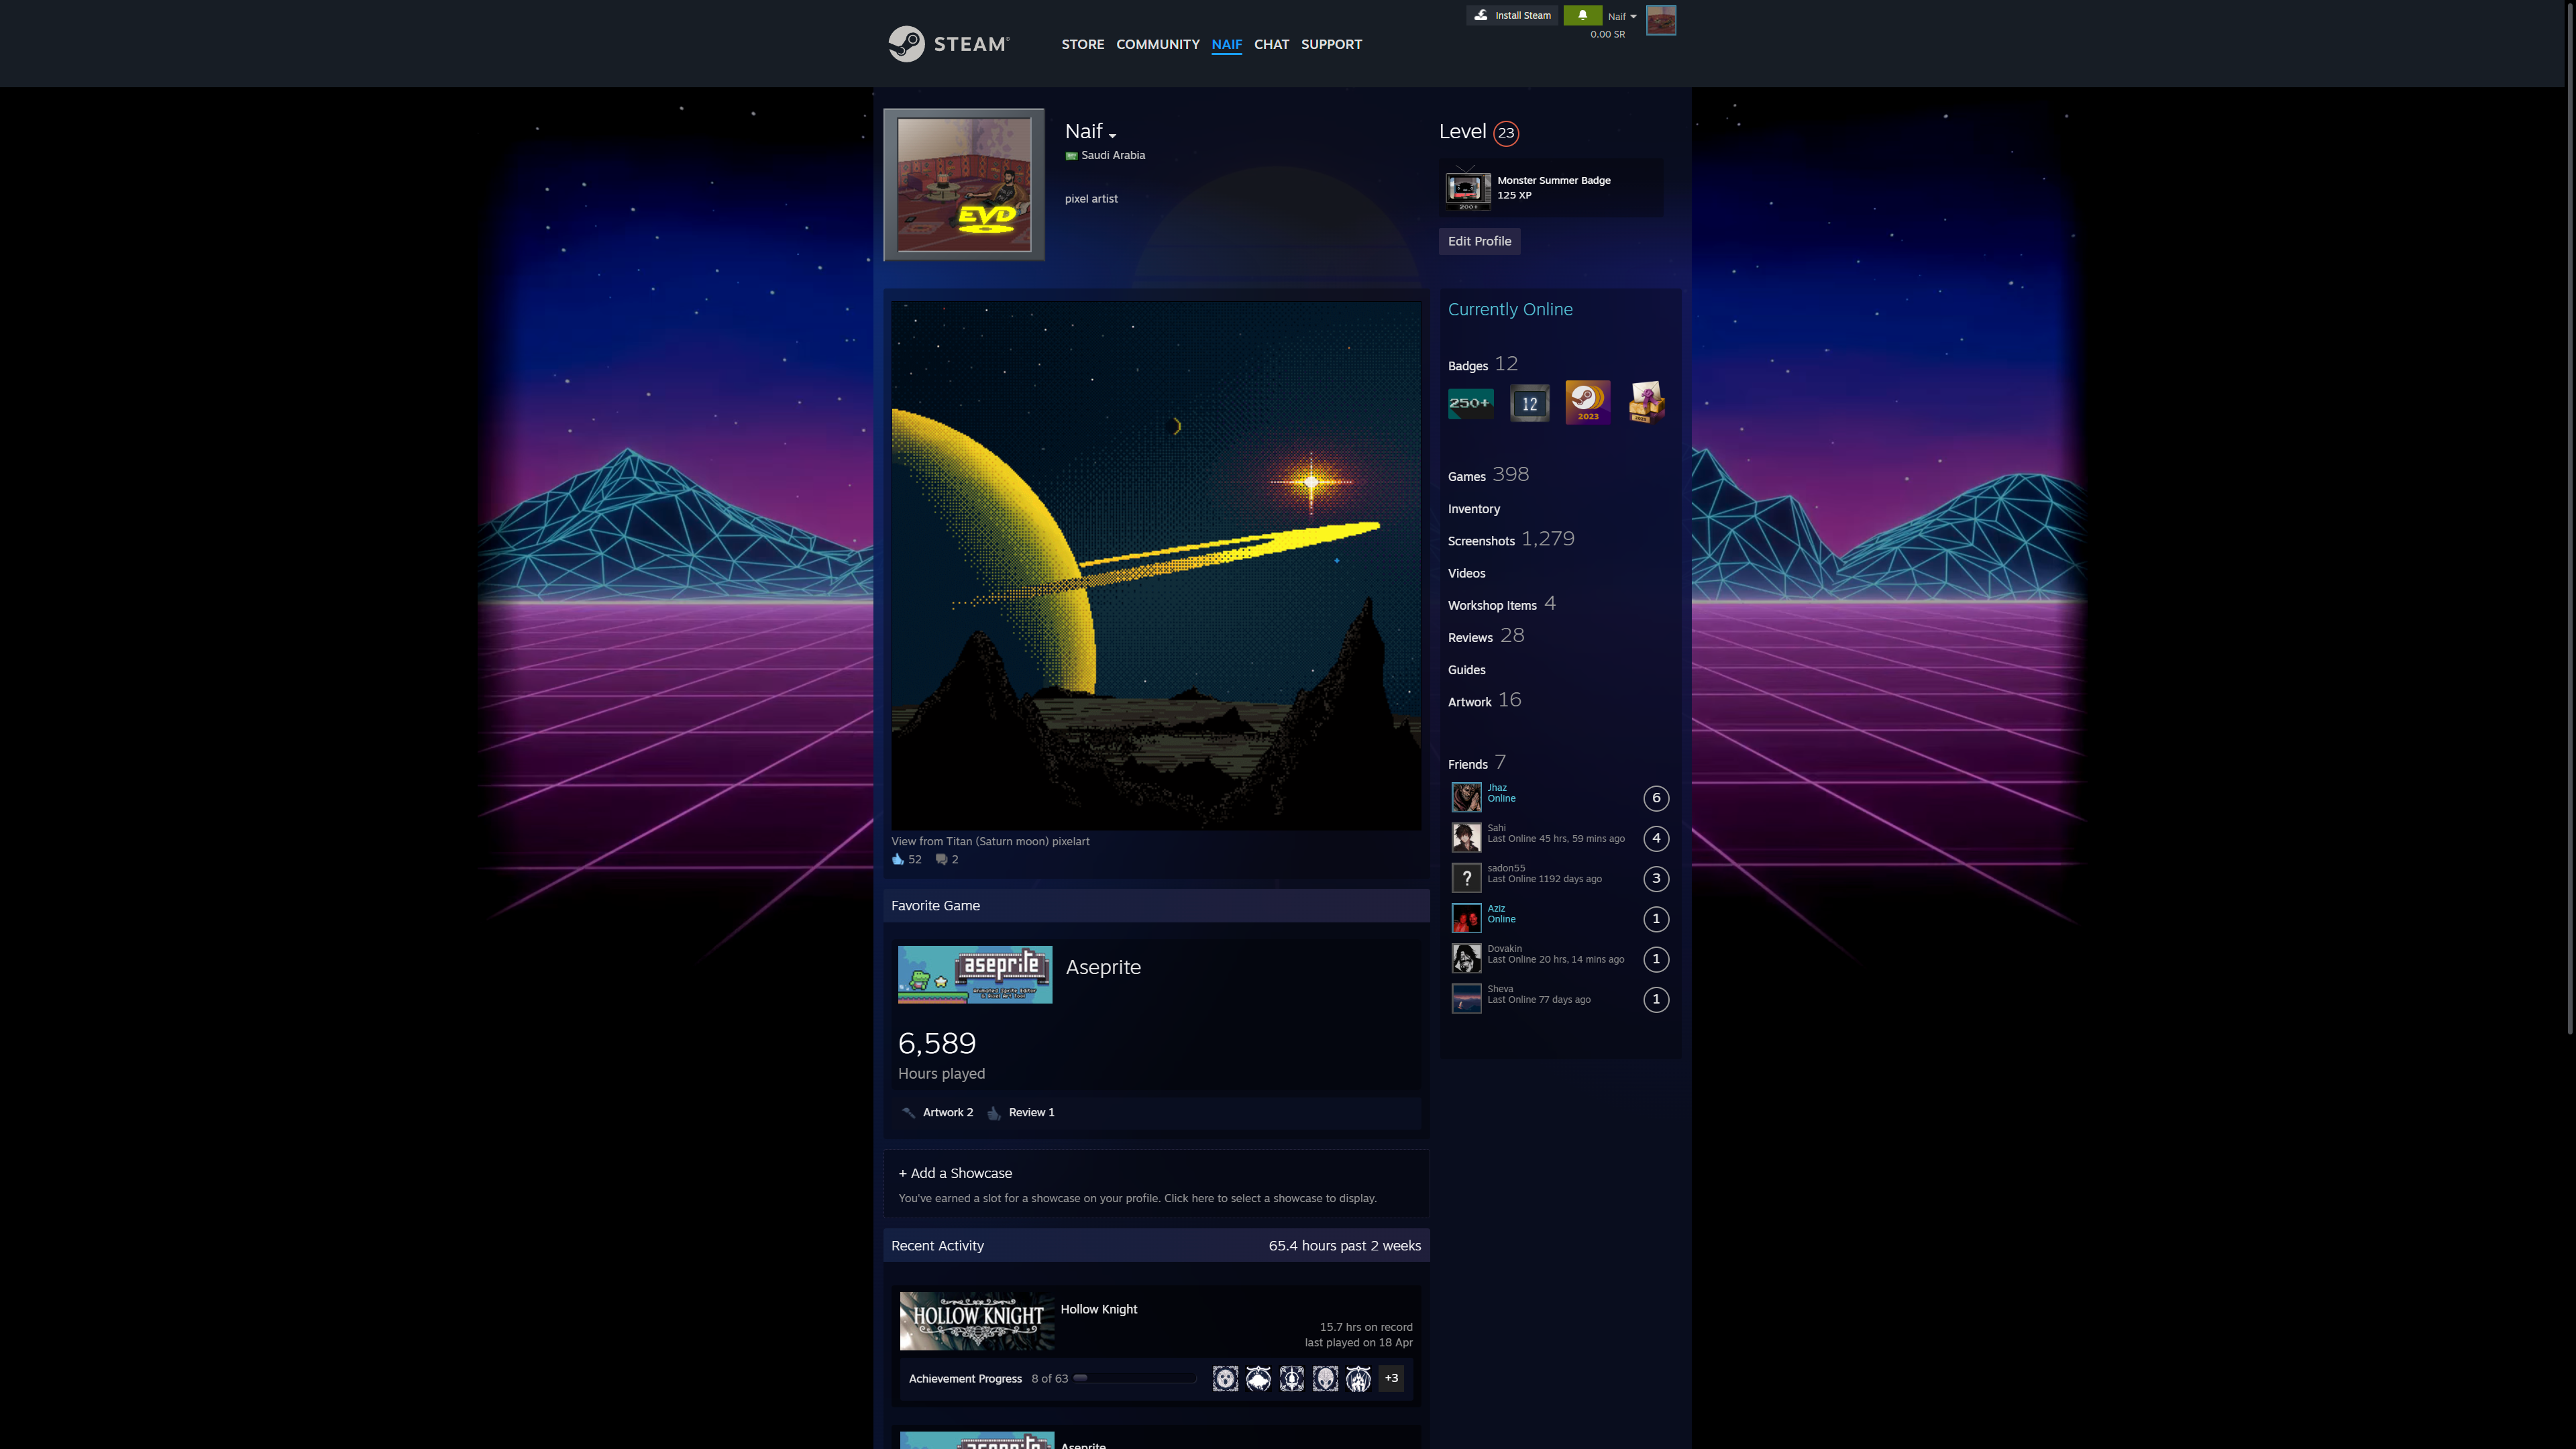Viewport: 2576px width, 1449px height.
Task: Click Aziz's friend avatar
Action: (x=1466, y=918)
